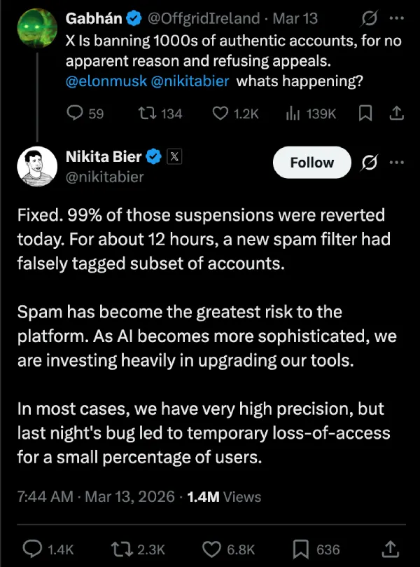The width and height of the screenshot is (420, 567).
Task: Open Nikita Bier's profile picture
Action: coord(36,166)
